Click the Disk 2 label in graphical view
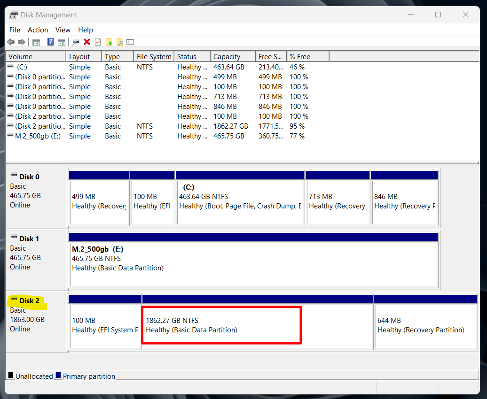The width and height of the screenshot is (487, 399). tap(29, 301)
